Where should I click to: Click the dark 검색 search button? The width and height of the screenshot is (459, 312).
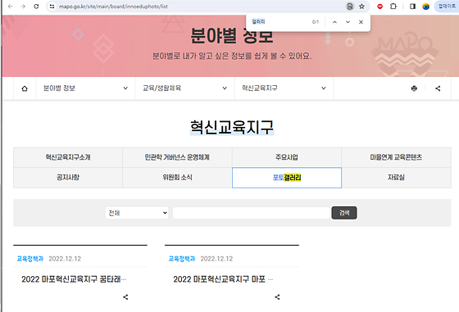pos(344,213)
